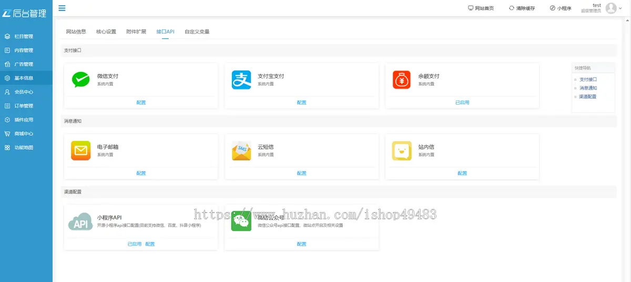This screenshot has width=631, height=282.
Task: Click the 云短信 SMS icon
Action: (x=241, y=150)
